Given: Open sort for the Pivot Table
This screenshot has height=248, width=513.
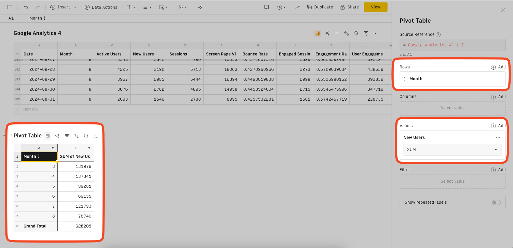Looking at the screenshot, I should coord(77,136).
